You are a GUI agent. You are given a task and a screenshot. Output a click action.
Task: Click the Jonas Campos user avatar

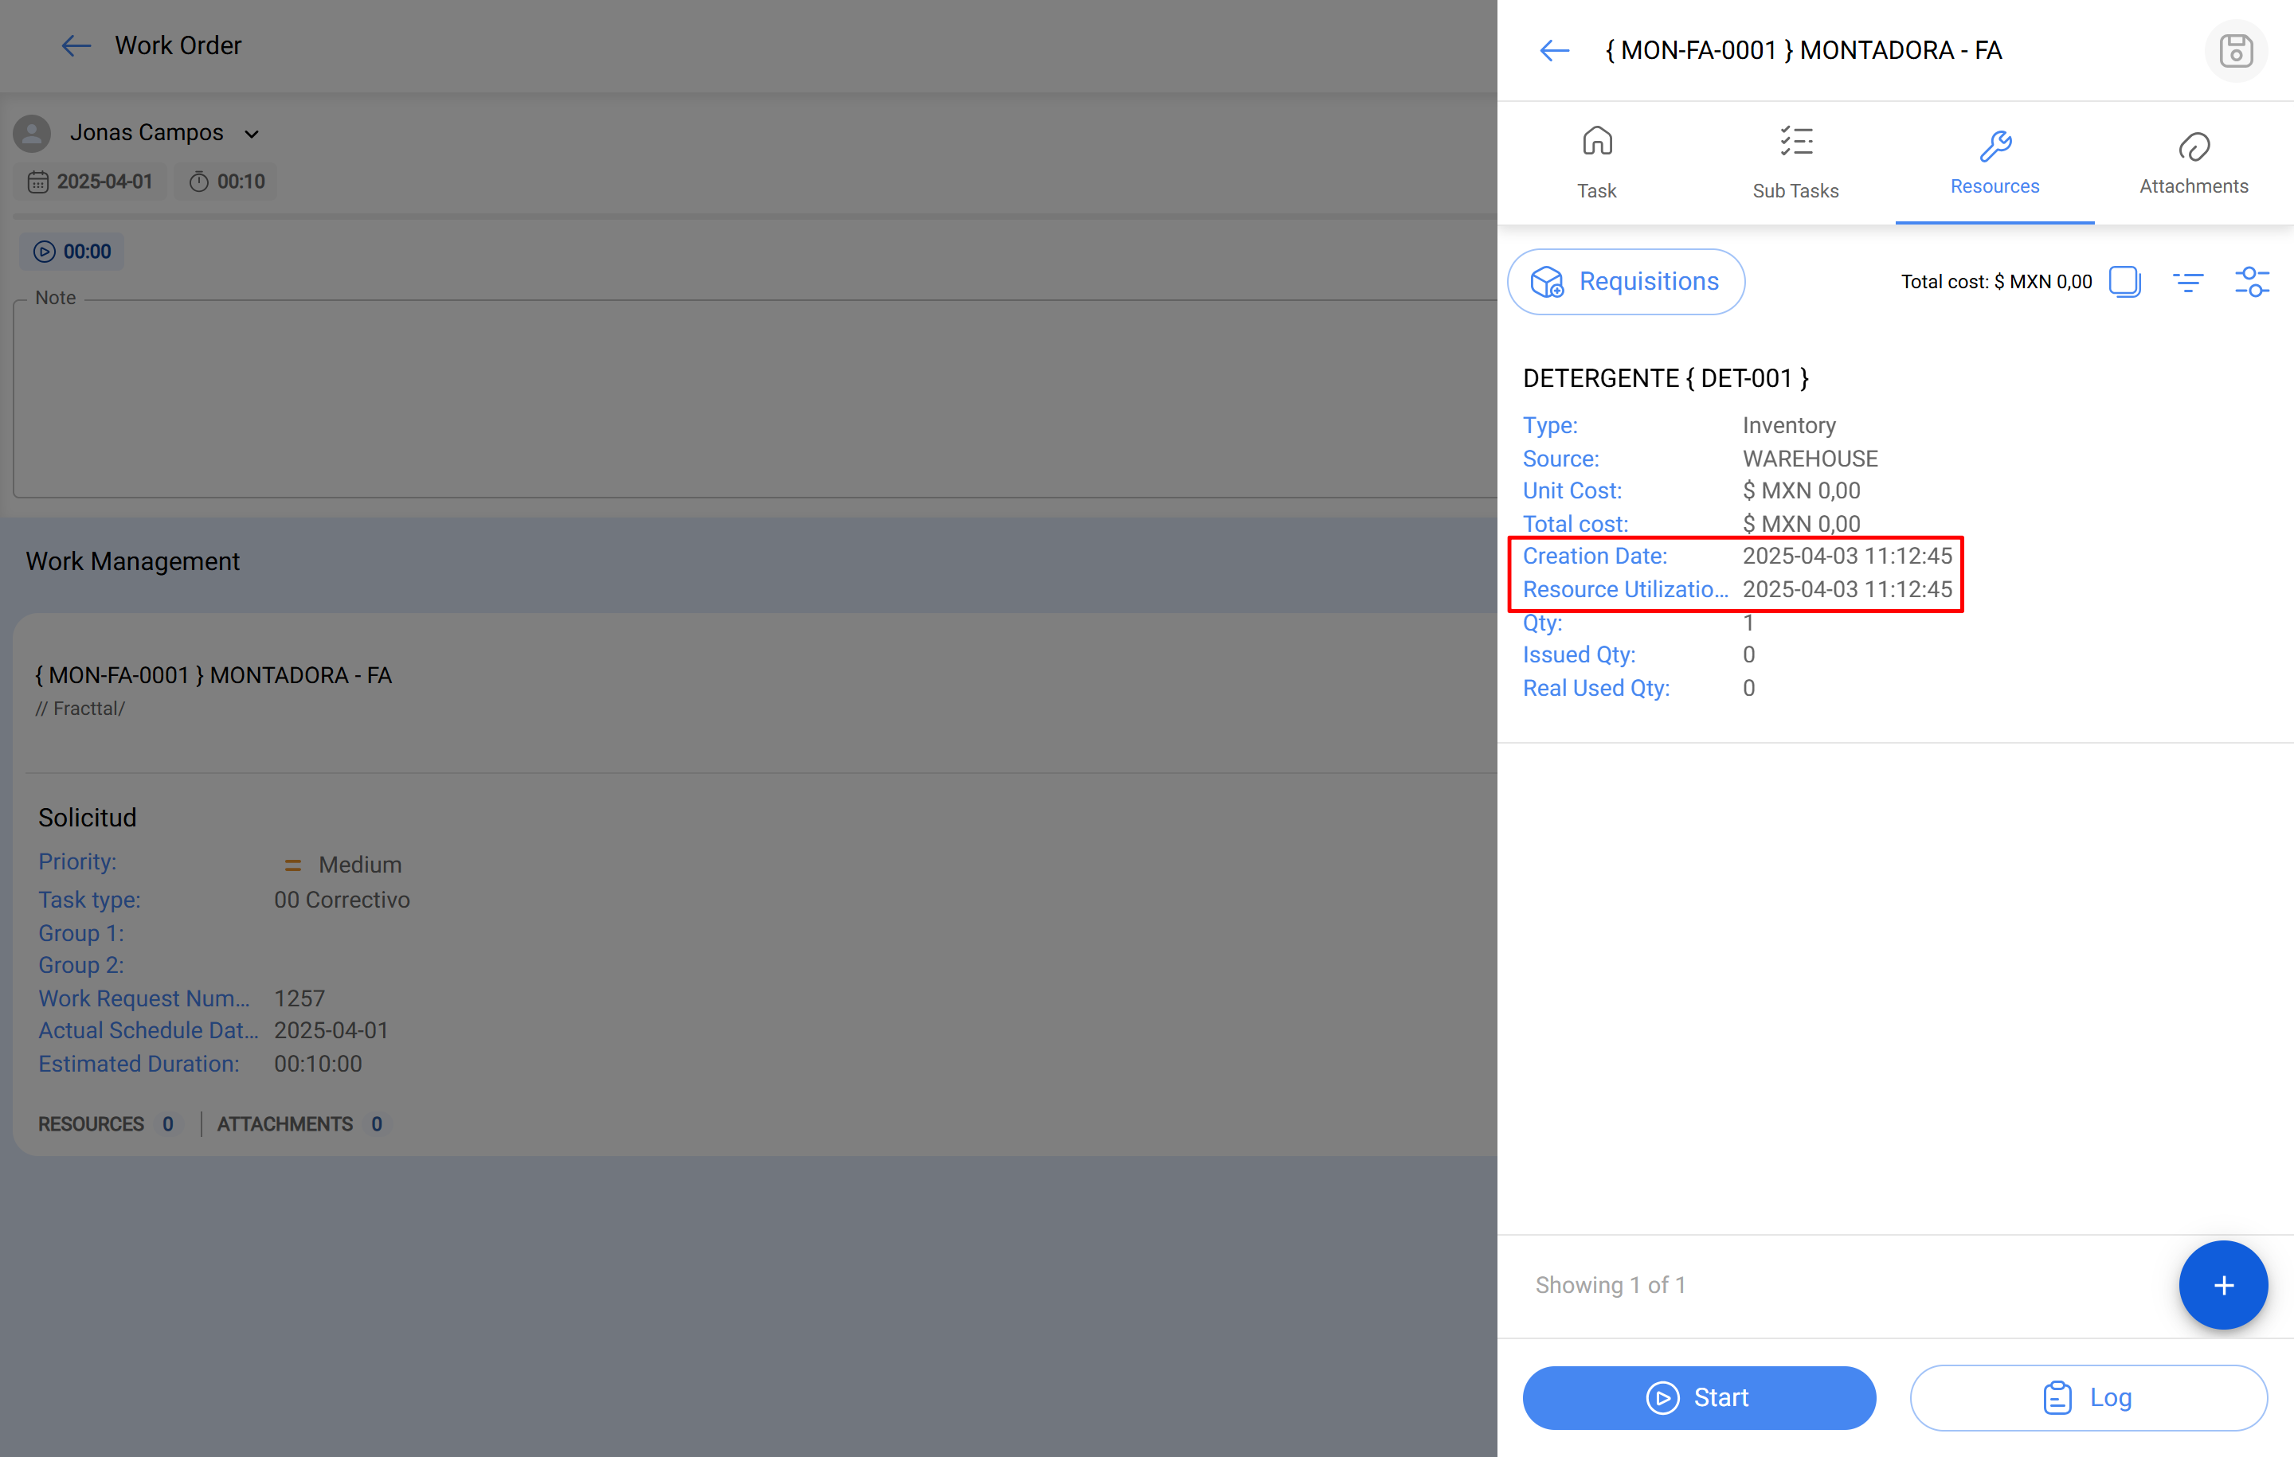click(33, 133)
